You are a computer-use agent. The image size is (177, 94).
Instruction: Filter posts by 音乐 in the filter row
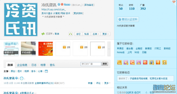[x=33, y=71]
